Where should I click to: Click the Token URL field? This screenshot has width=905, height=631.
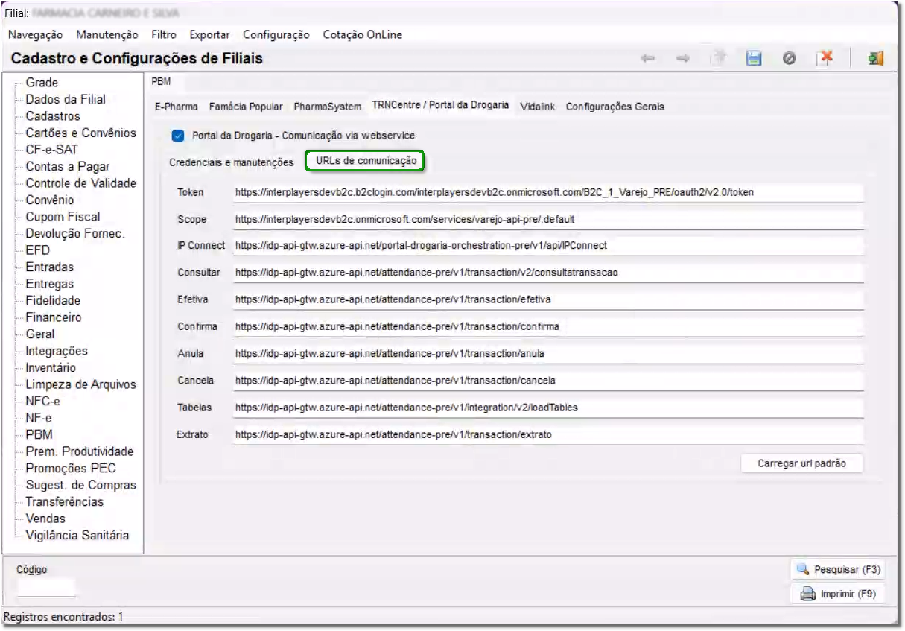coord(547,193)
